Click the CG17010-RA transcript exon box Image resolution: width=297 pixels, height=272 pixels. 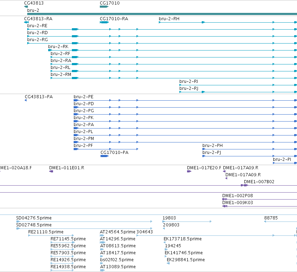(x=104, y=22)
